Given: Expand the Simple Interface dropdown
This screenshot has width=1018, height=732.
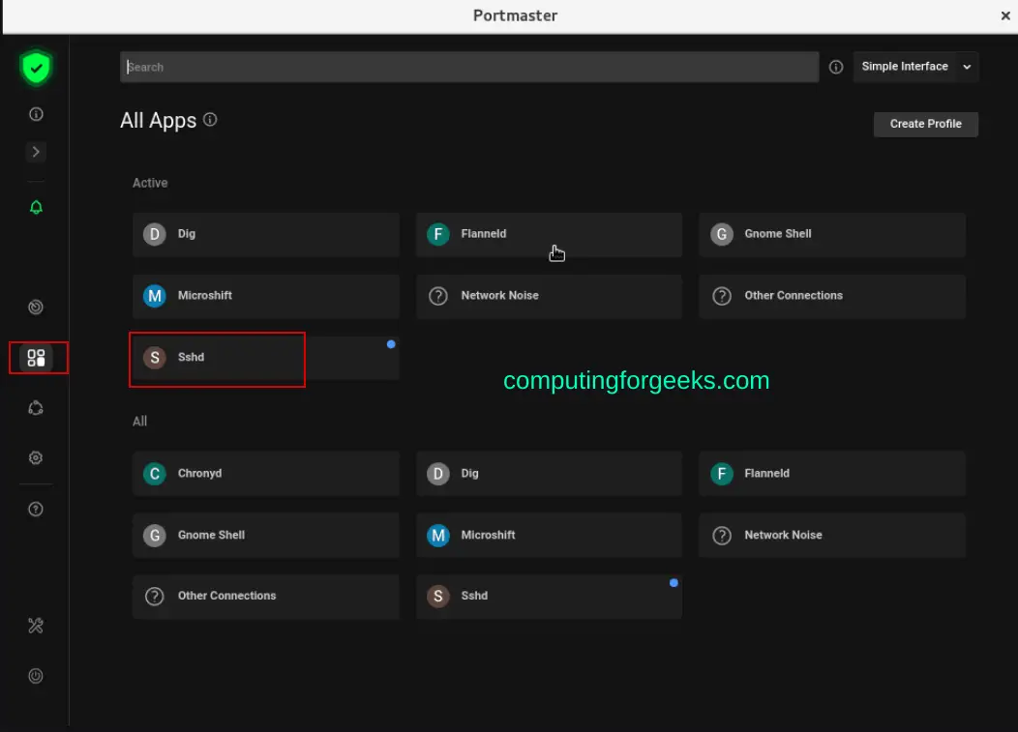Looking at the screenshot, I should [x=914, y=67].
